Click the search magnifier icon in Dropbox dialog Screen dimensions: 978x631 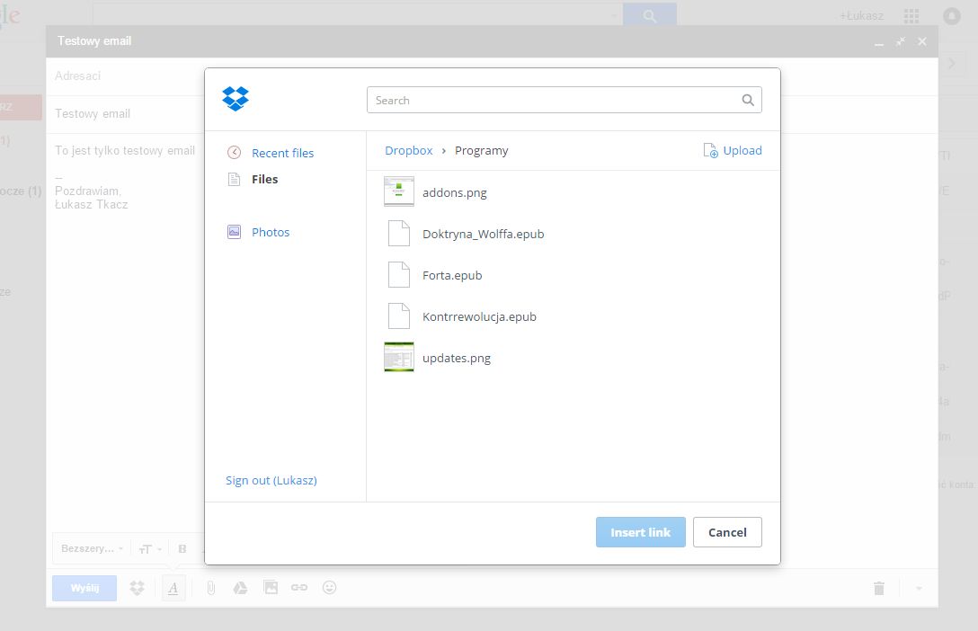pos(748,100)
